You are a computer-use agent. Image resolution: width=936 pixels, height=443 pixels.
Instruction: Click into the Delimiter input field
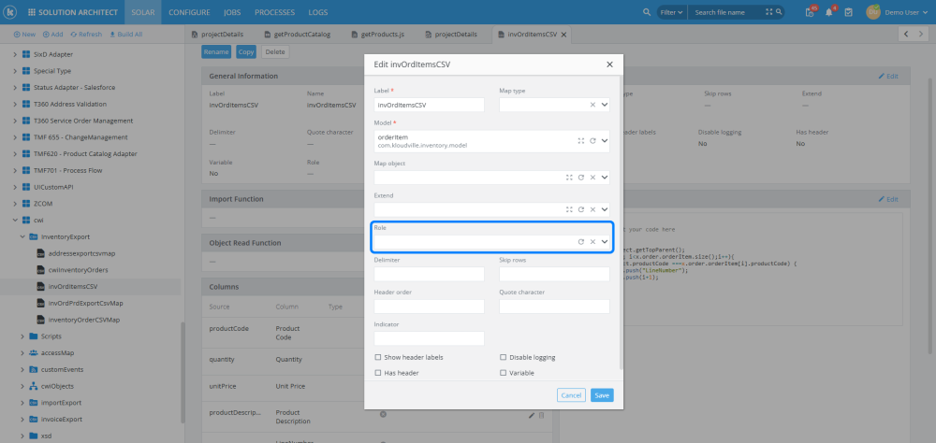[430, 274]
